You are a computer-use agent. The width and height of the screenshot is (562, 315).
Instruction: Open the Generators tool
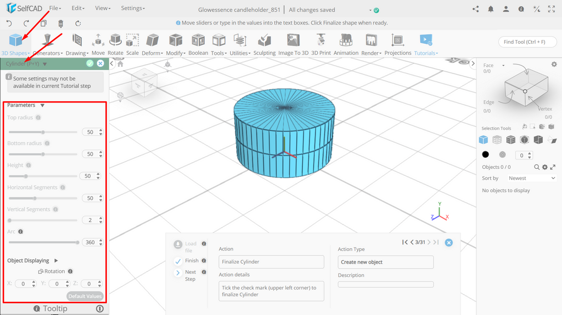point(47,44)
